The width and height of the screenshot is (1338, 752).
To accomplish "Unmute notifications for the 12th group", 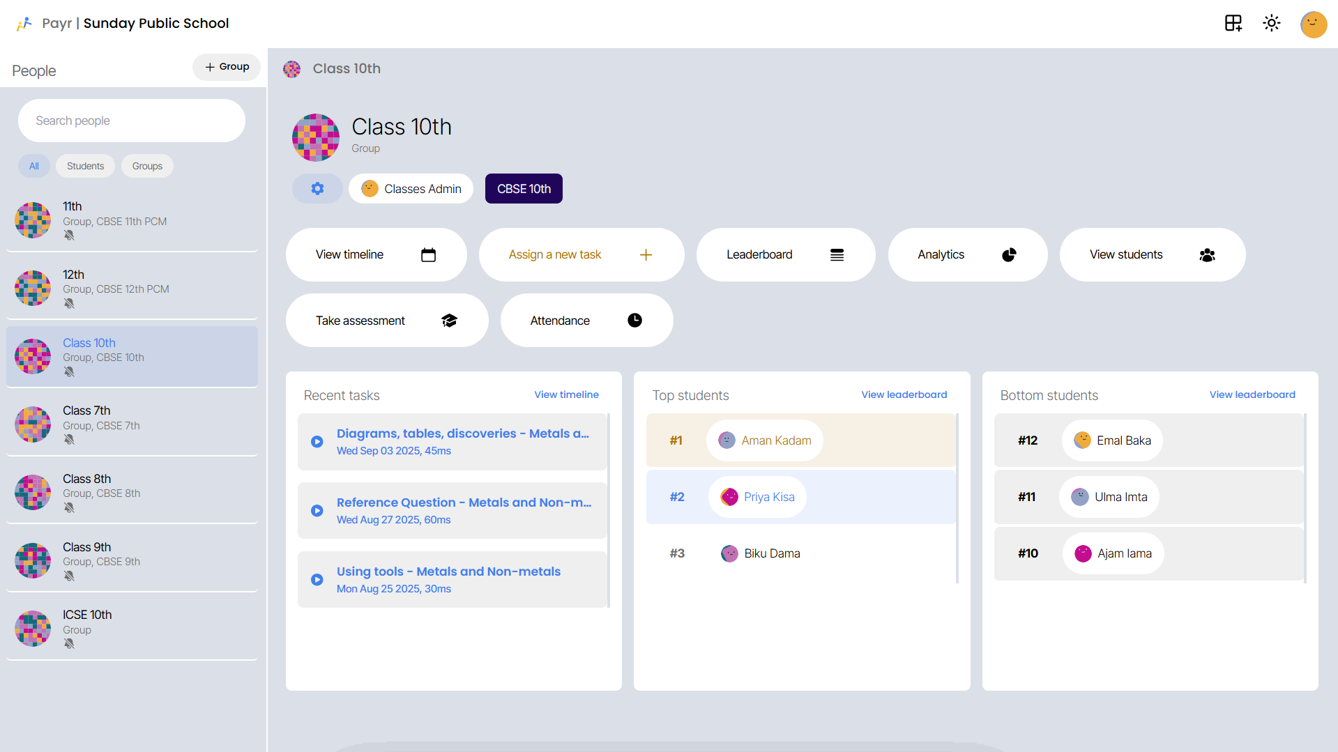I will click(x=69, y=303).
